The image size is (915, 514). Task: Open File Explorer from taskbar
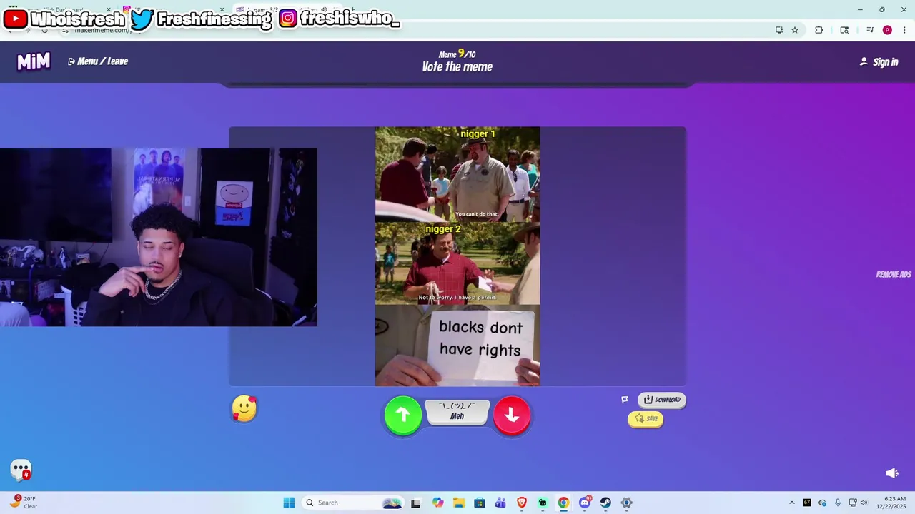pyautogui.click(x=458, y=503)
